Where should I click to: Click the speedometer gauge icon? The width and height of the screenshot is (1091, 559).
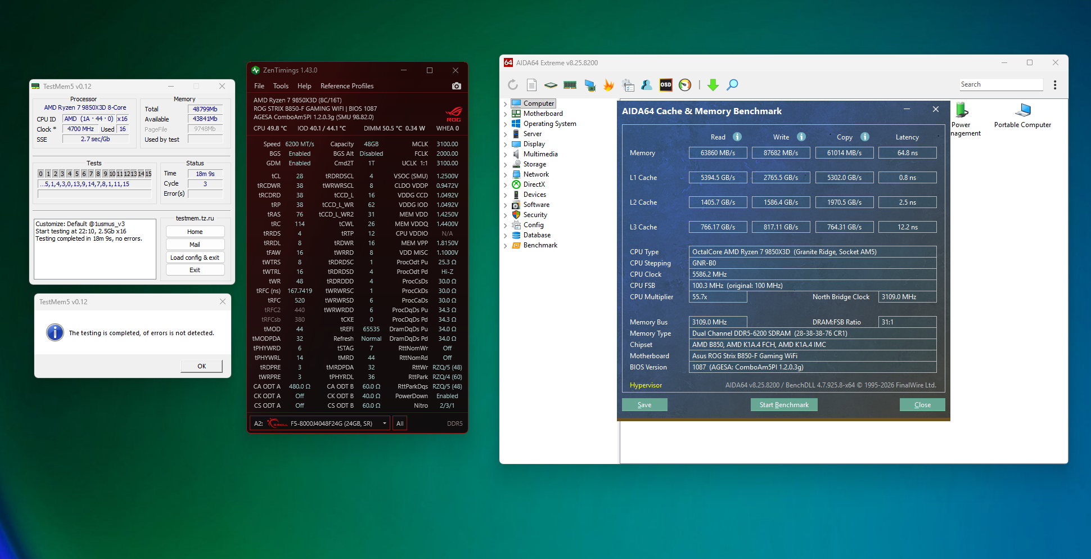(685, 85)
